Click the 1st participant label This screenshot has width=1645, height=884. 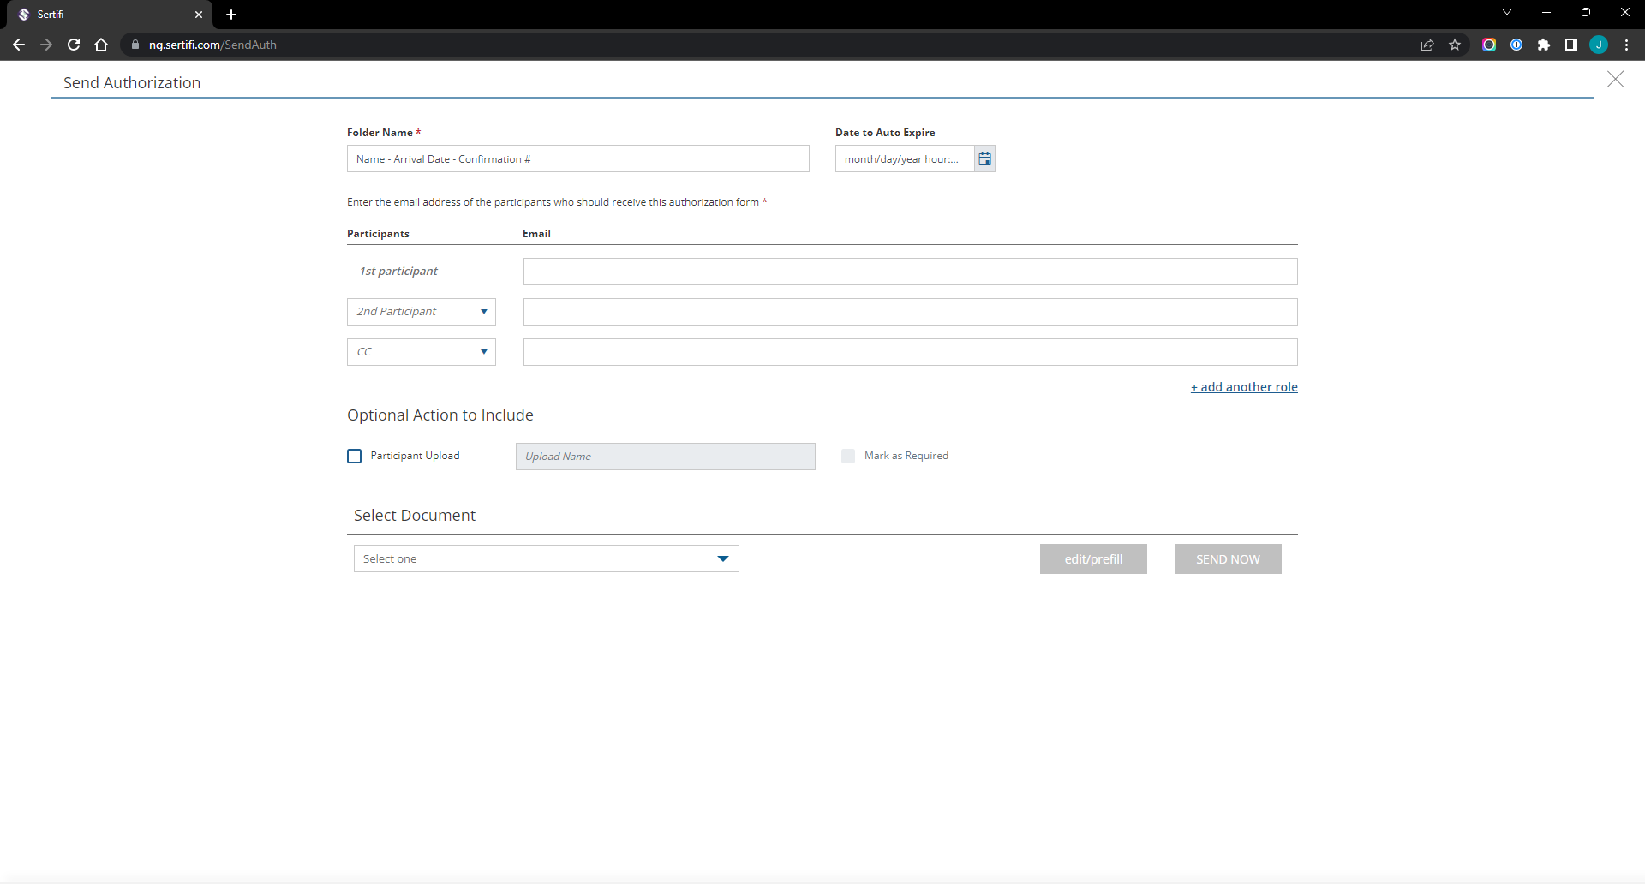tap(398, 271)
